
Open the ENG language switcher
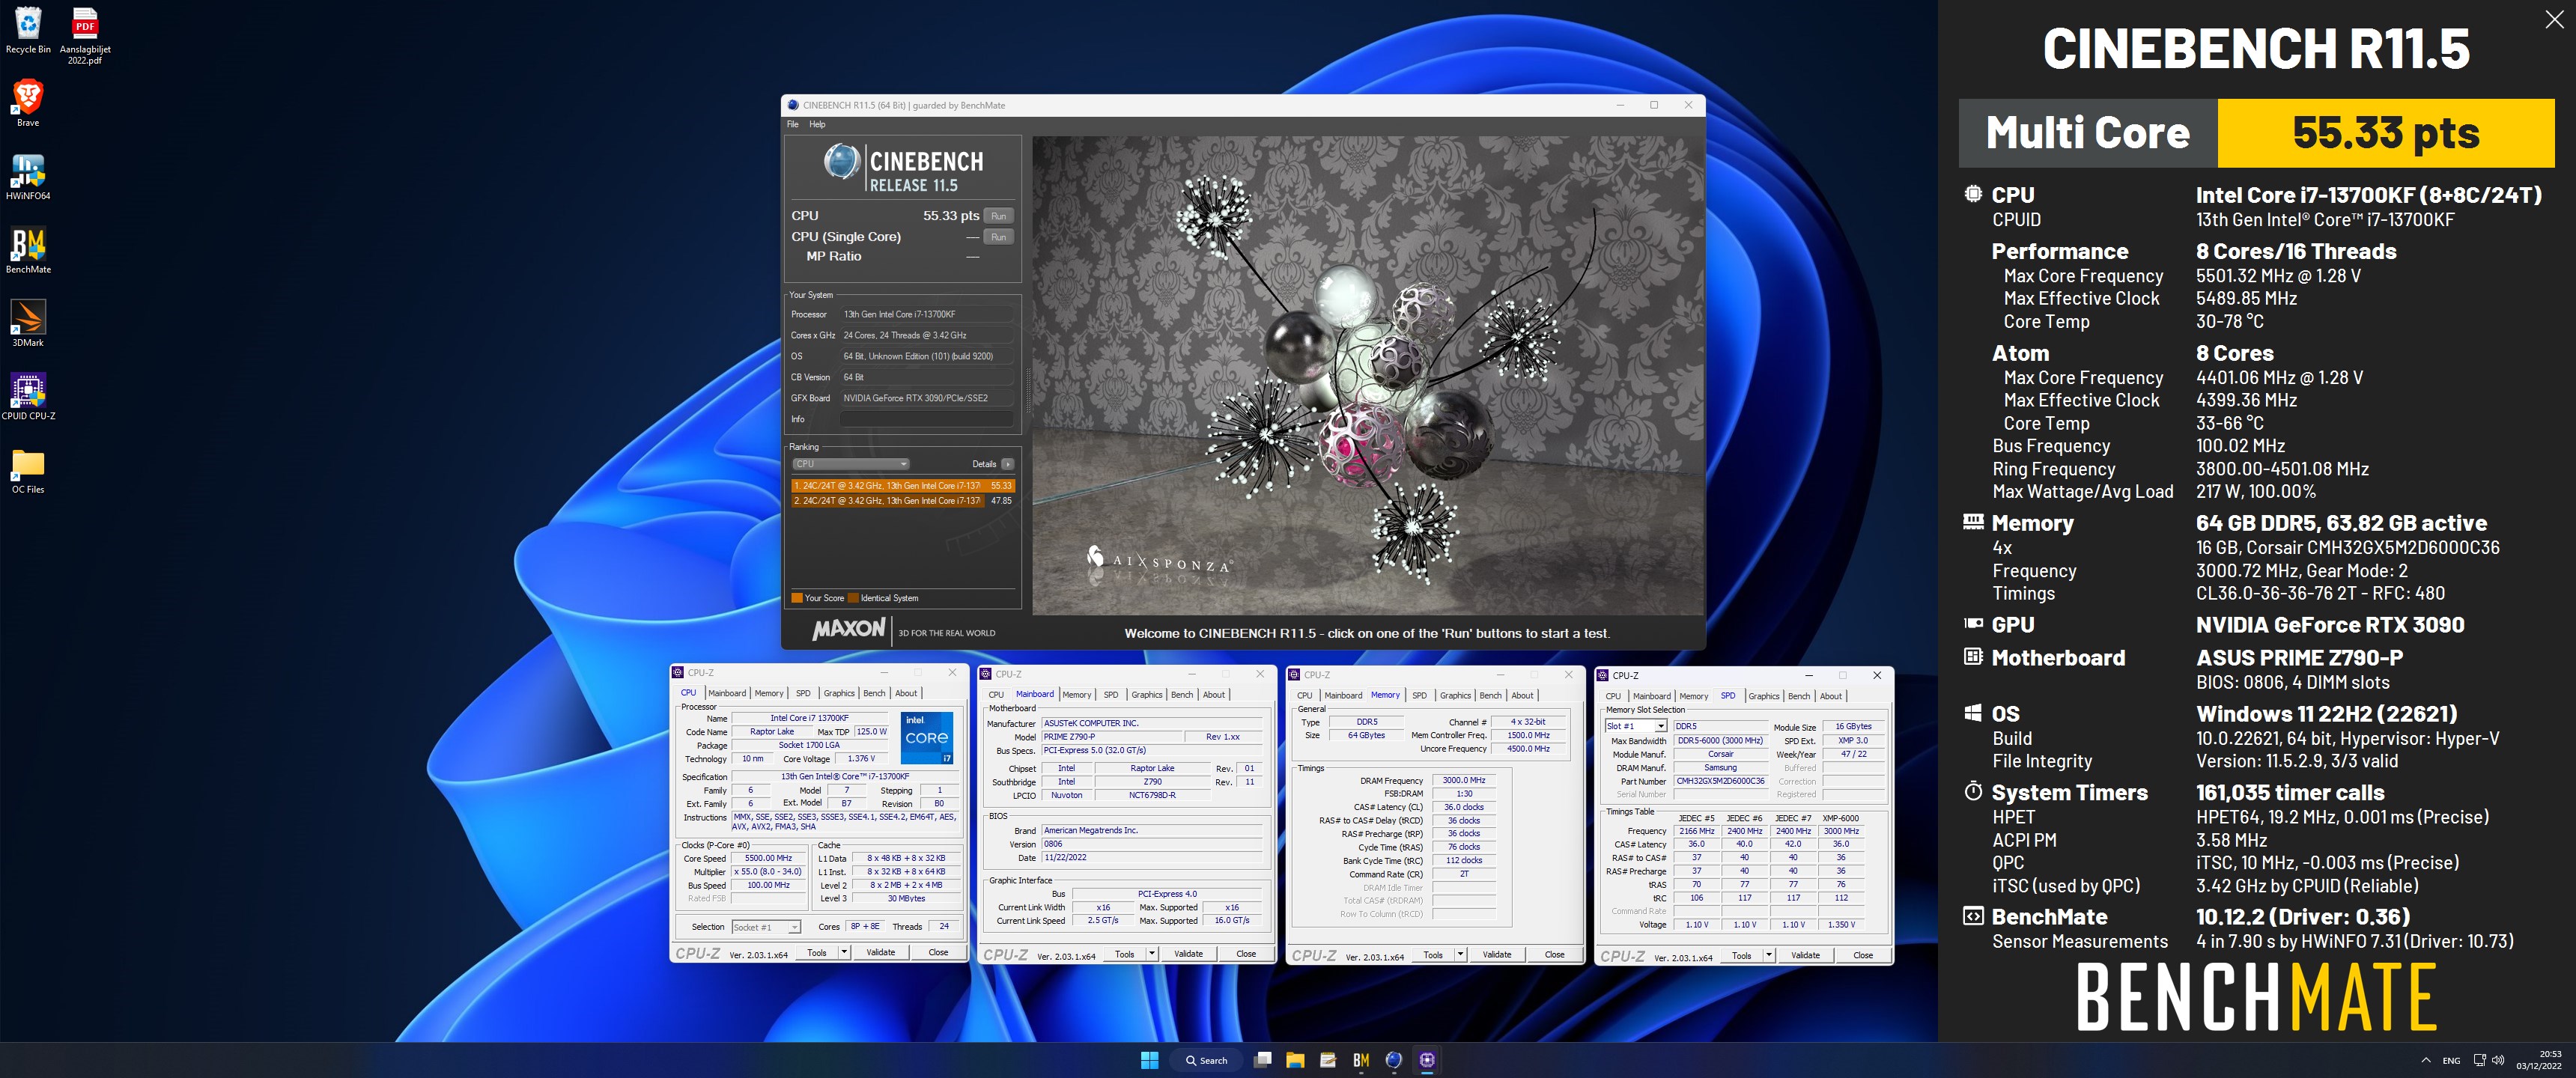pos(2451,1060)
